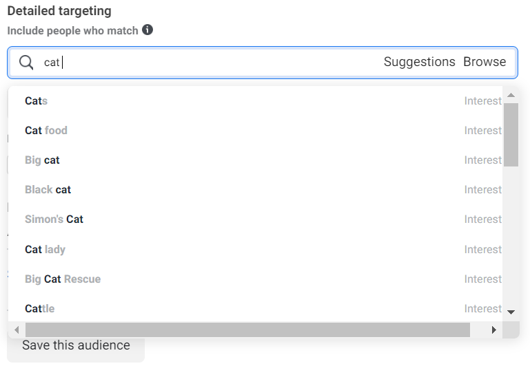Screen dimensions: 530x366
Task: Select Black cat from the dropdown list
Action: coord(48,190)
